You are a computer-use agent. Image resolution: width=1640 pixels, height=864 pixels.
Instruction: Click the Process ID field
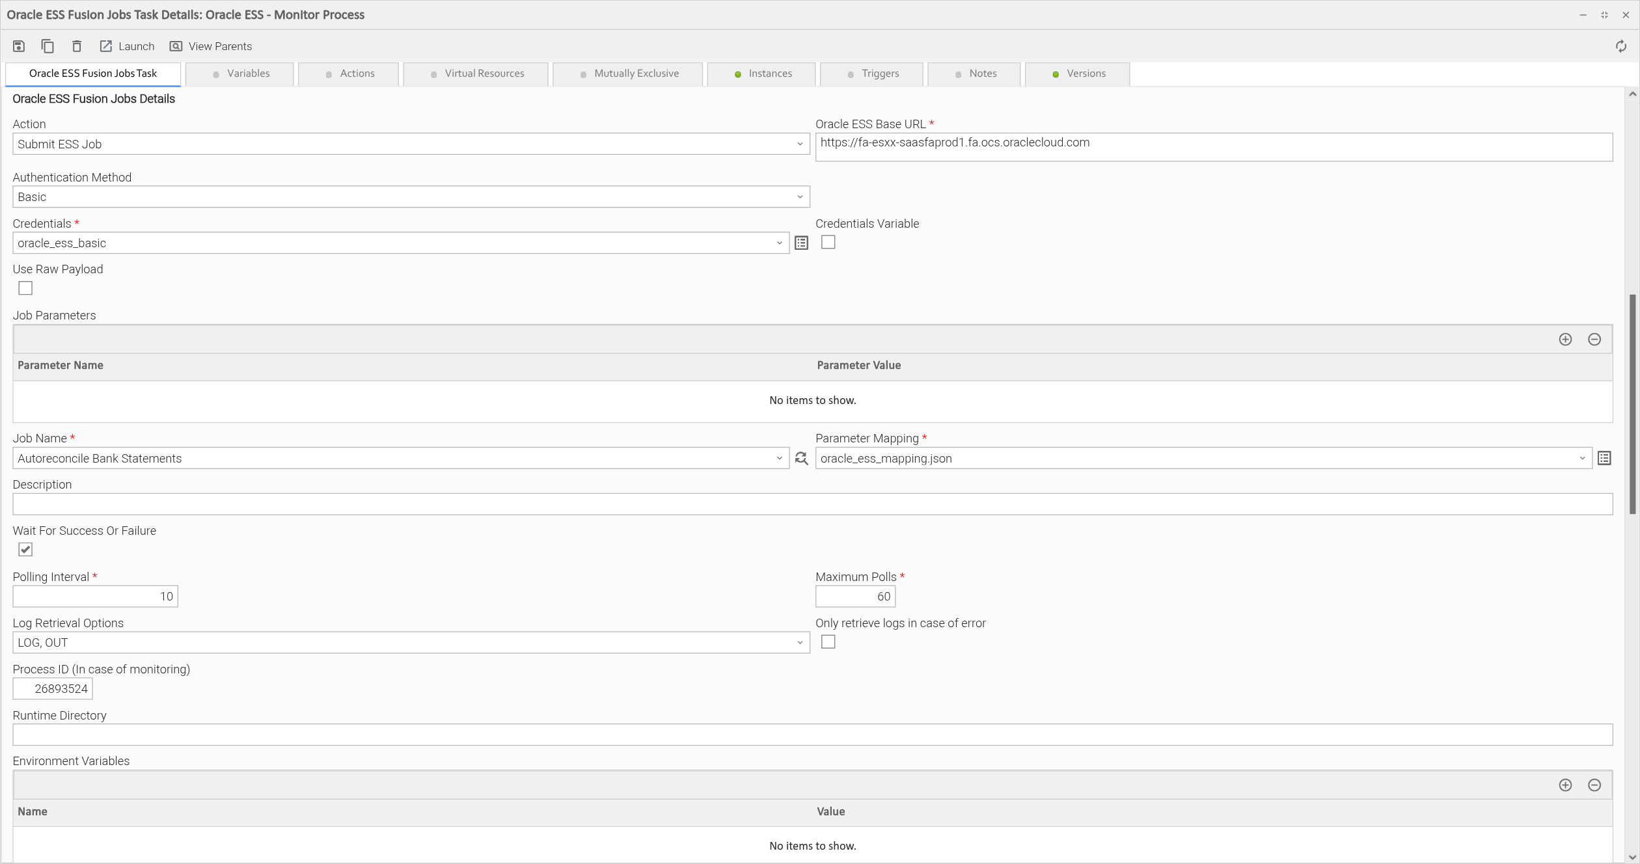53,689
